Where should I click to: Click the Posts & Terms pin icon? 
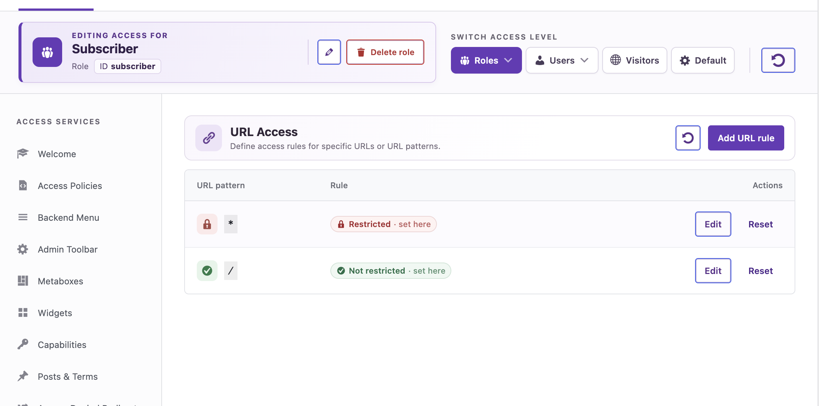[23, 376]
